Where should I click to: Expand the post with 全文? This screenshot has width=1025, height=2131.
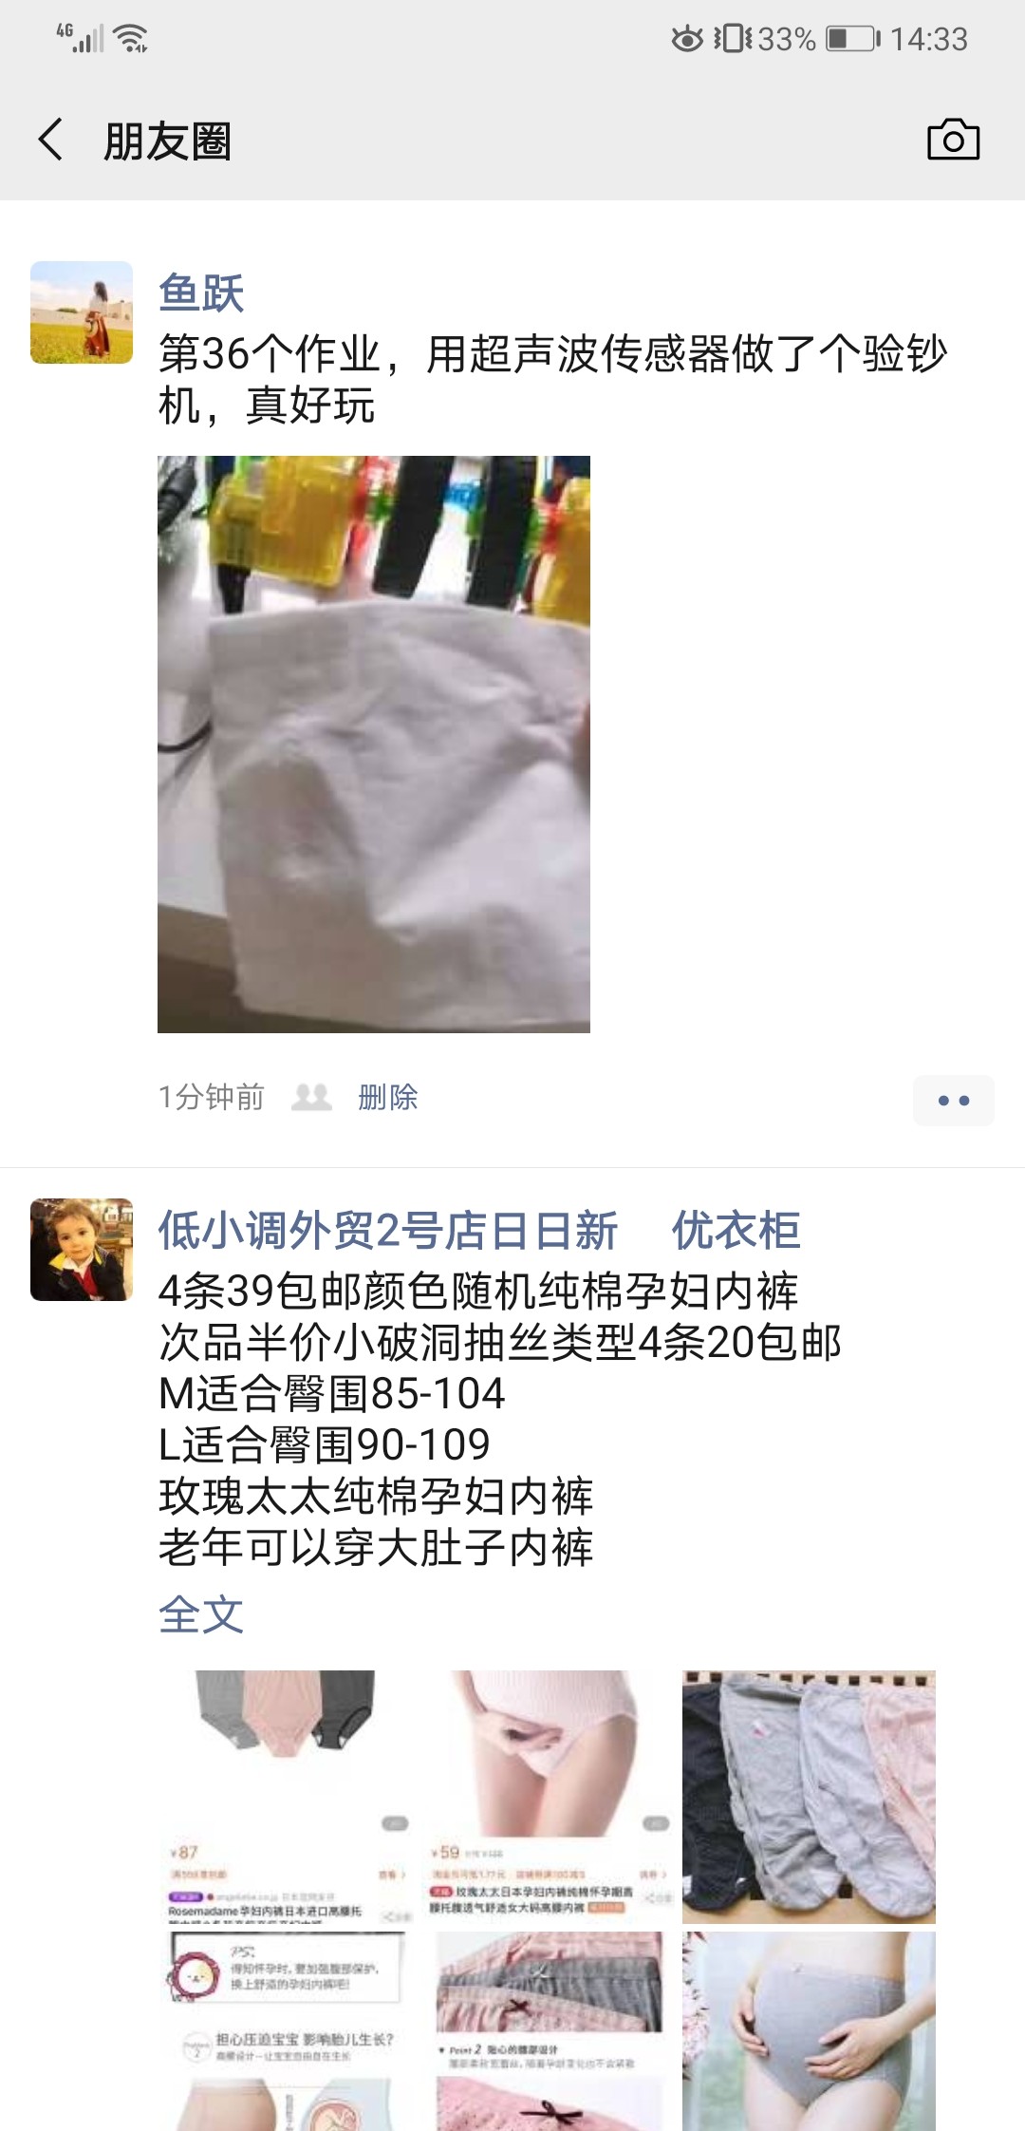(201, 1614)
